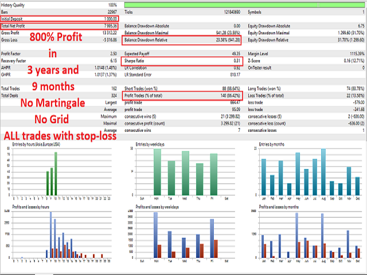Select the Initial Deposit value 1 000.00
The width and height of the screenshot is (367, 275).
click(x=108, y=18)
